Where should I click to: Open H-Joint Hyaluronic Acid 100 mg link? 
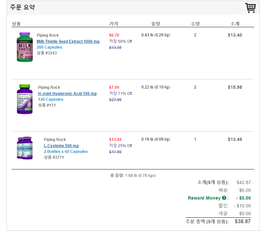[x=67, y=94]
